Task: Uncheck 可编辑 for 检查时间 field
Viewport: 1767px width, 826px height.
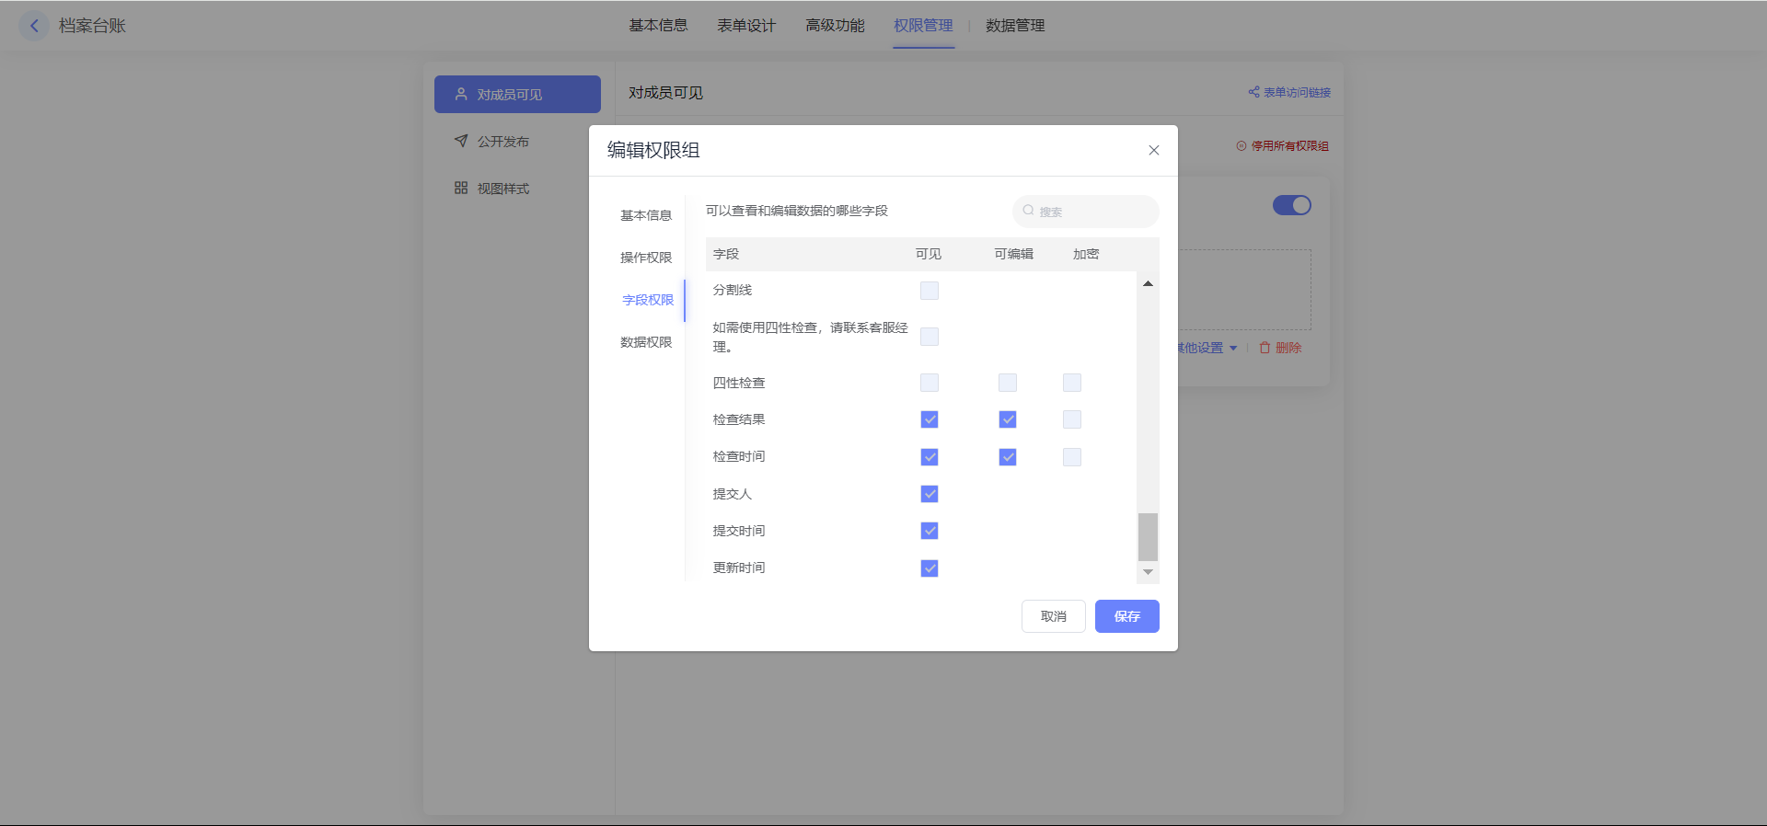Action: 1008,457
